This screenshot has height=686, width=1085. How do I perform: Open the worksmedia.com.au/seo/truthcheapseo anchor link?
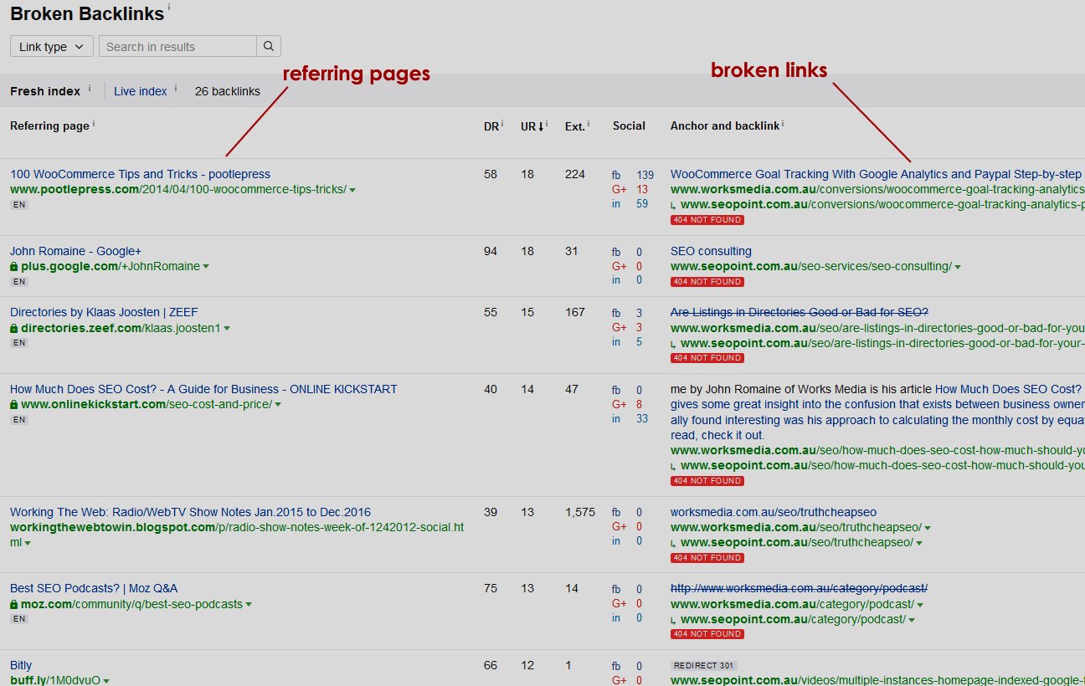(774, 513)
